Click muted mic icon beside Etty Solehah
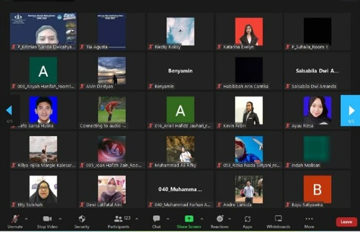Screen dimensions: 360x232 (14, 204)
